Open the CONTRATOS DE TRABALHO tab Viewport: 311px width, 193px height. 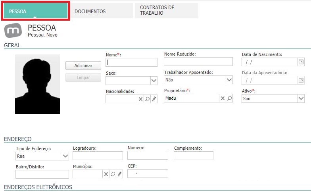[x=167, y=11]
